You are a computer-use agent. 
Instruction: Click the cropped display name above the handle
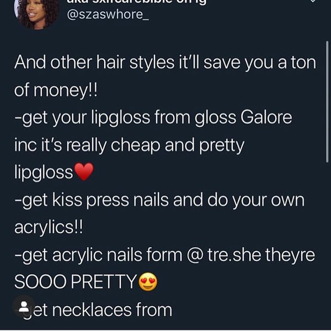click(136, 3)
